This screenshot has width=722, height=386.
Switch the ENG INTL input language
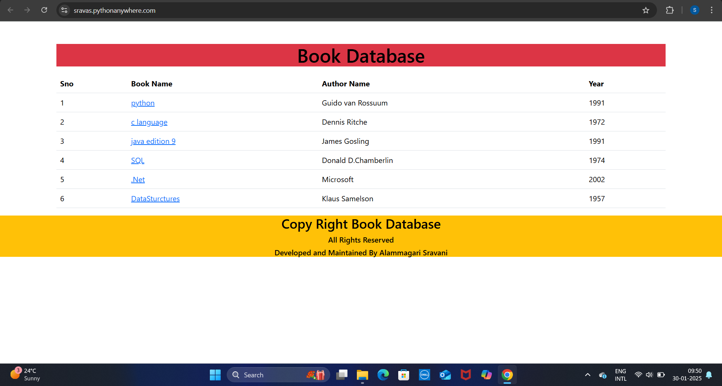click(x=620, y=375)
